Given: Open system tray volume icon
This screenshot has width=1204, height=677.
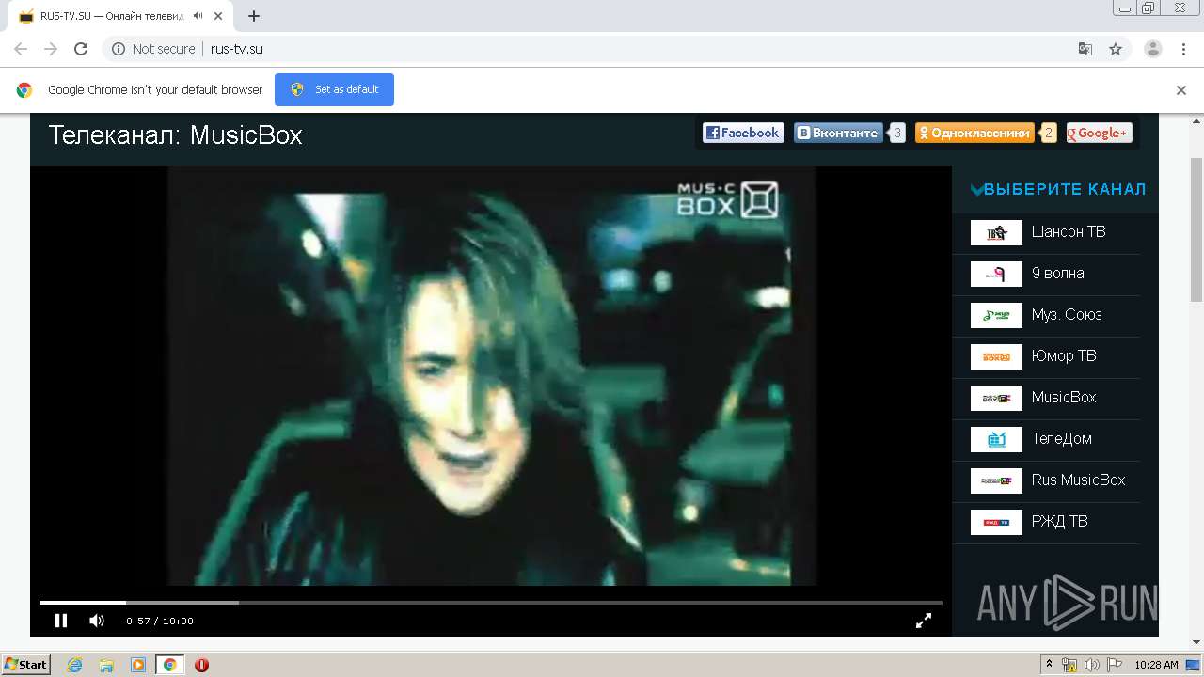Looking at the screenshot, I should (x=1091, y=665).
